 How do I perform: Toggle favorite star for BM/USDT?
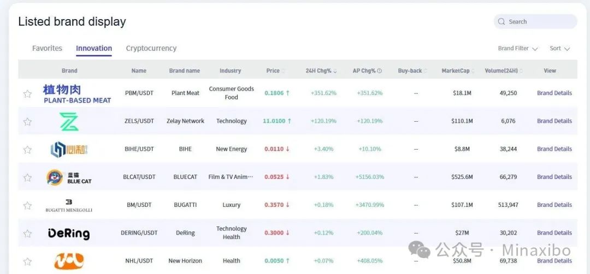(27, 206)
